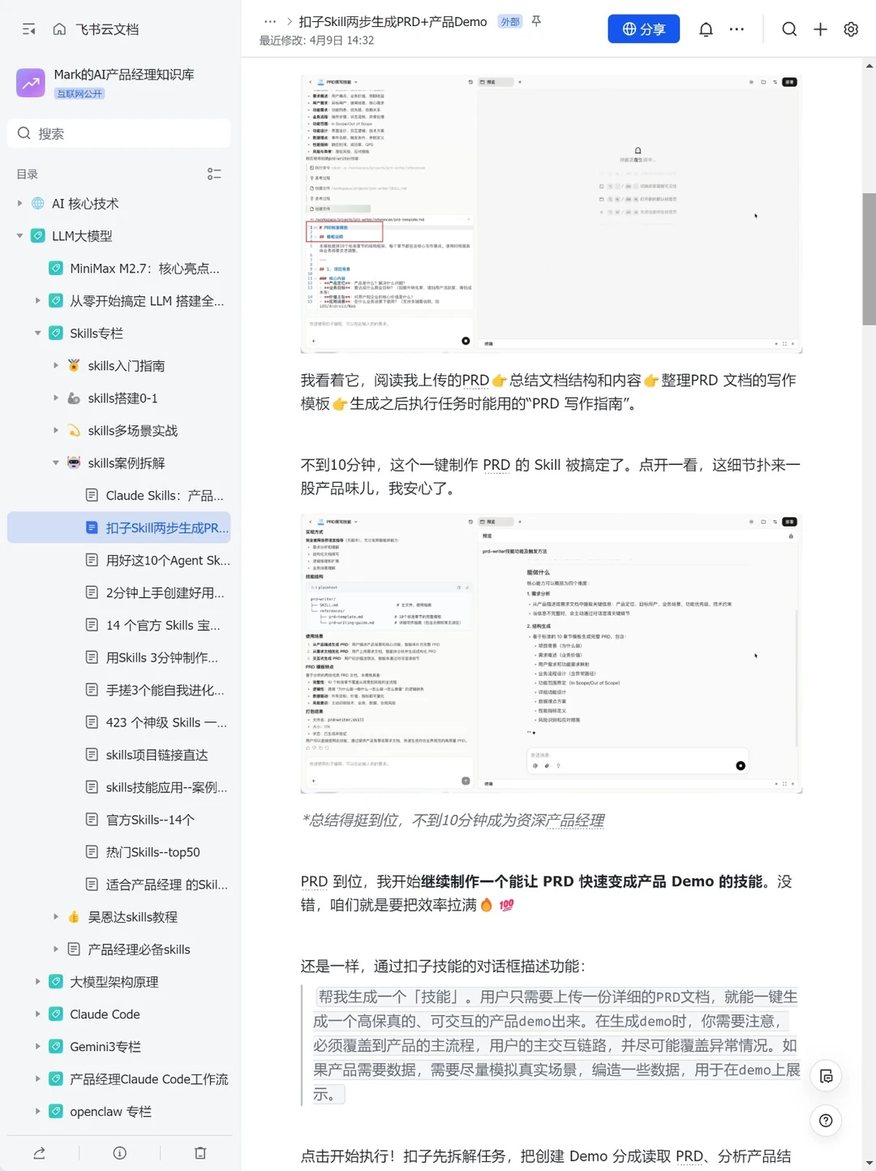Open the 飞书云文档 link
This screenshot has height=1171, width=876.
tap(107, 29)
